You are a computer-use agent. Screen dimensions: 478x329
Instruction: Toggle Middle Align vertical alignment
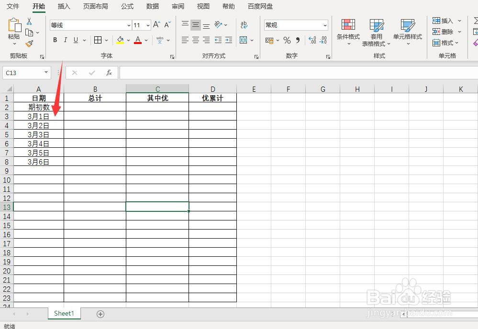[196, 25]
